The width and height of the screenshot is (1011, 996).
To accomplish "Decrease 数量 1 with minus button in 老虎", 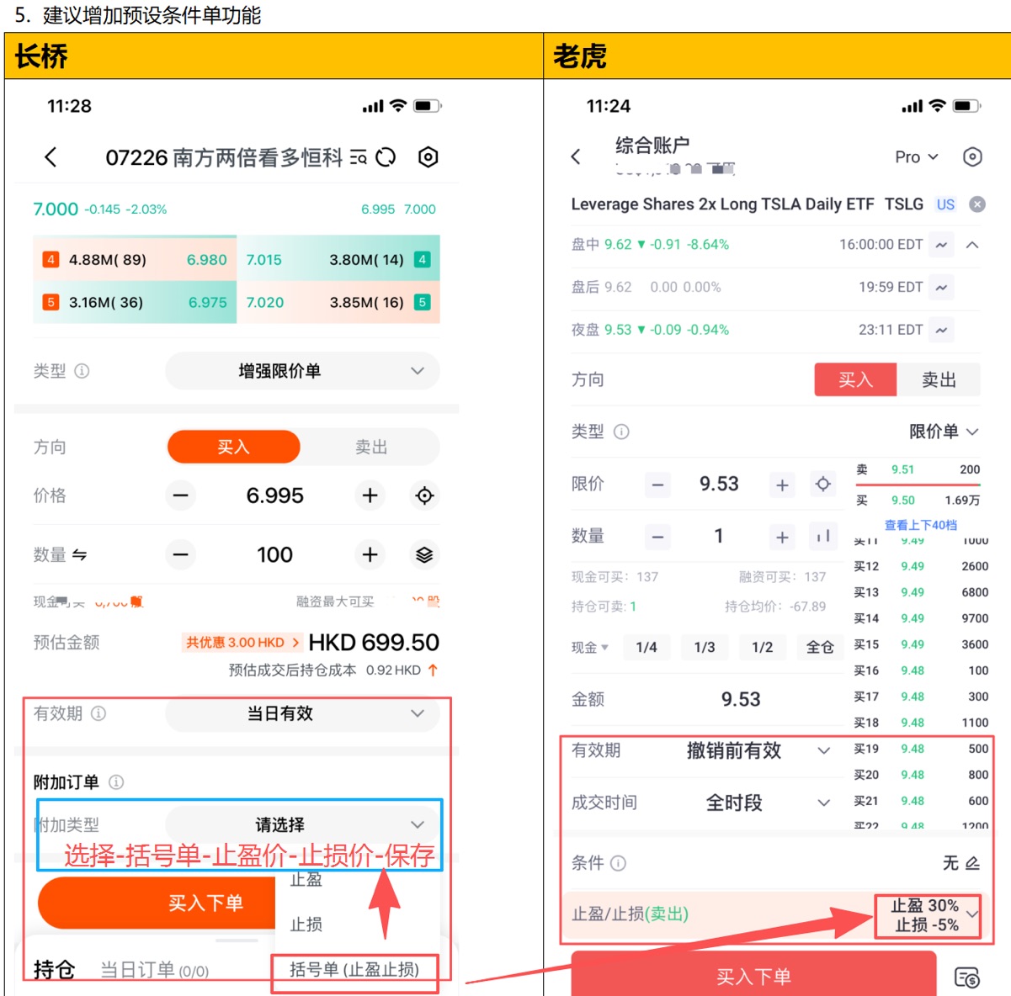I will 658,537.
